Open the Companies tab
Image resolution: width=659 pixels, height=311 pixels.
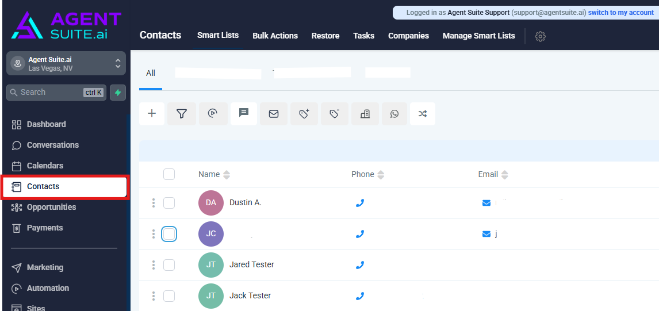pyautogui.click(x=408, y=36)
